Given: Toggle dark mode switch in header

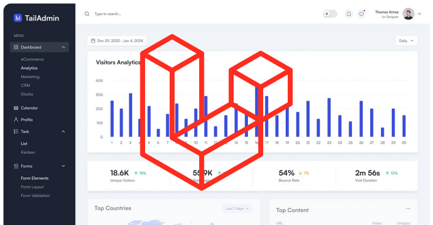Looking at the screenshot, I should coord(330,14).
